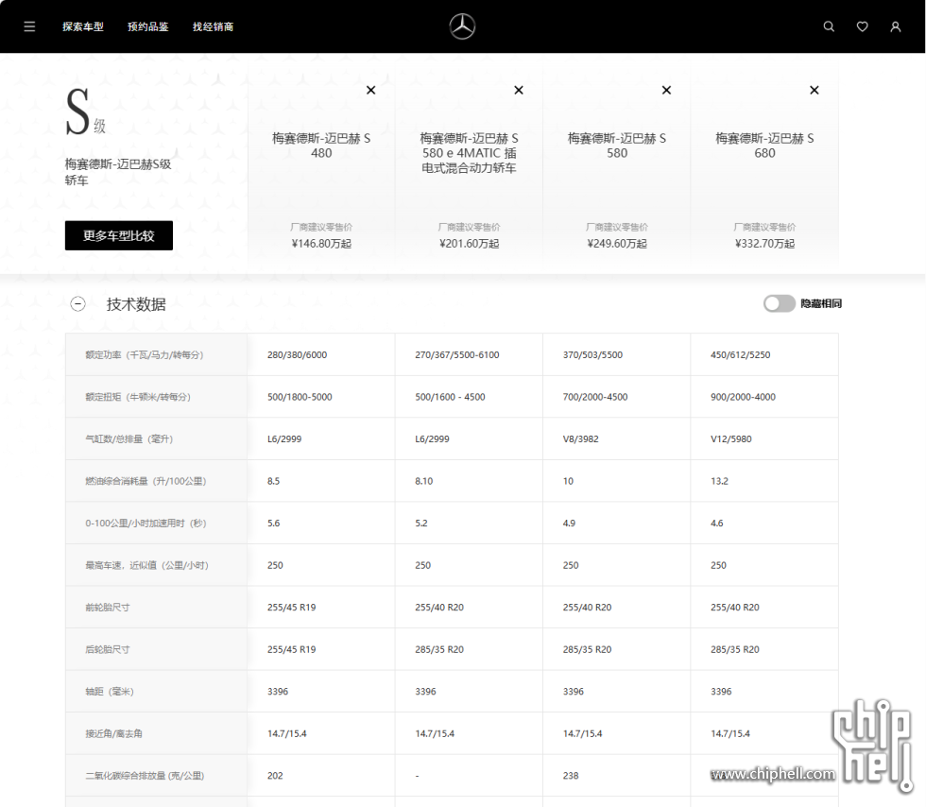Select 梅赛德斯-迈巴赫 S 680 model title

[764, 146]
